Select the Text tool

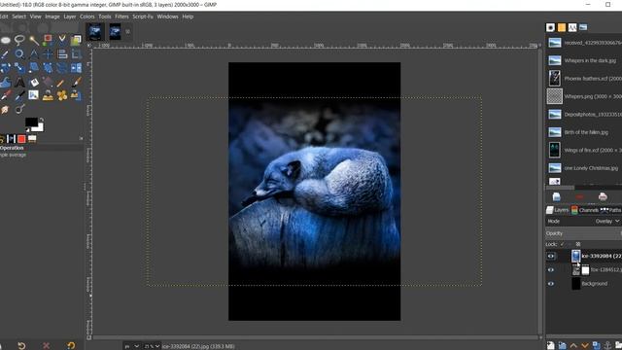19,82
